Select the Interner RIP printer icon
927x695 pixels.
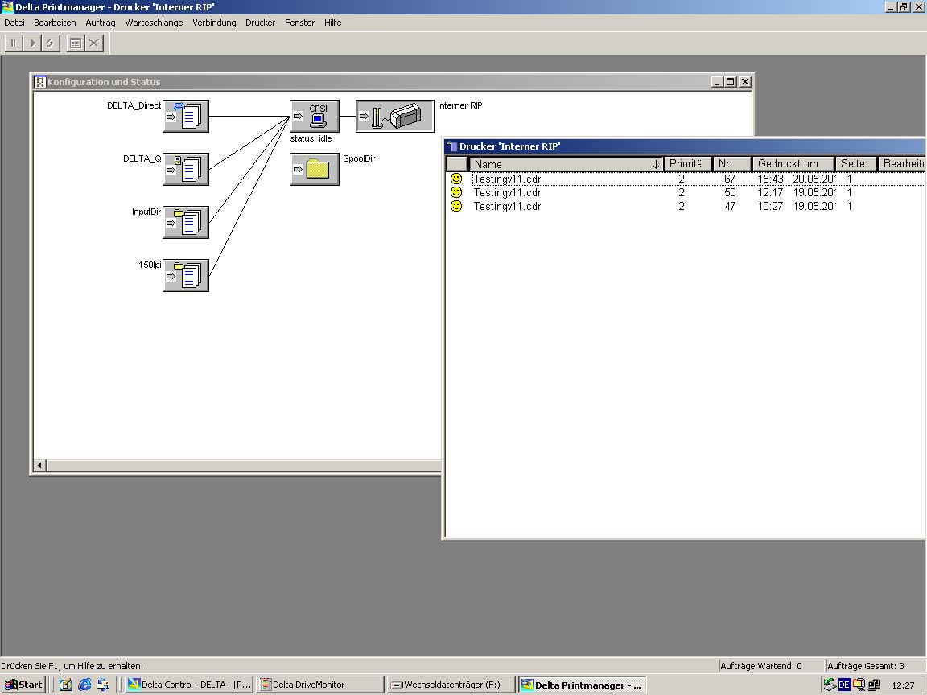(x=395, y=116)
